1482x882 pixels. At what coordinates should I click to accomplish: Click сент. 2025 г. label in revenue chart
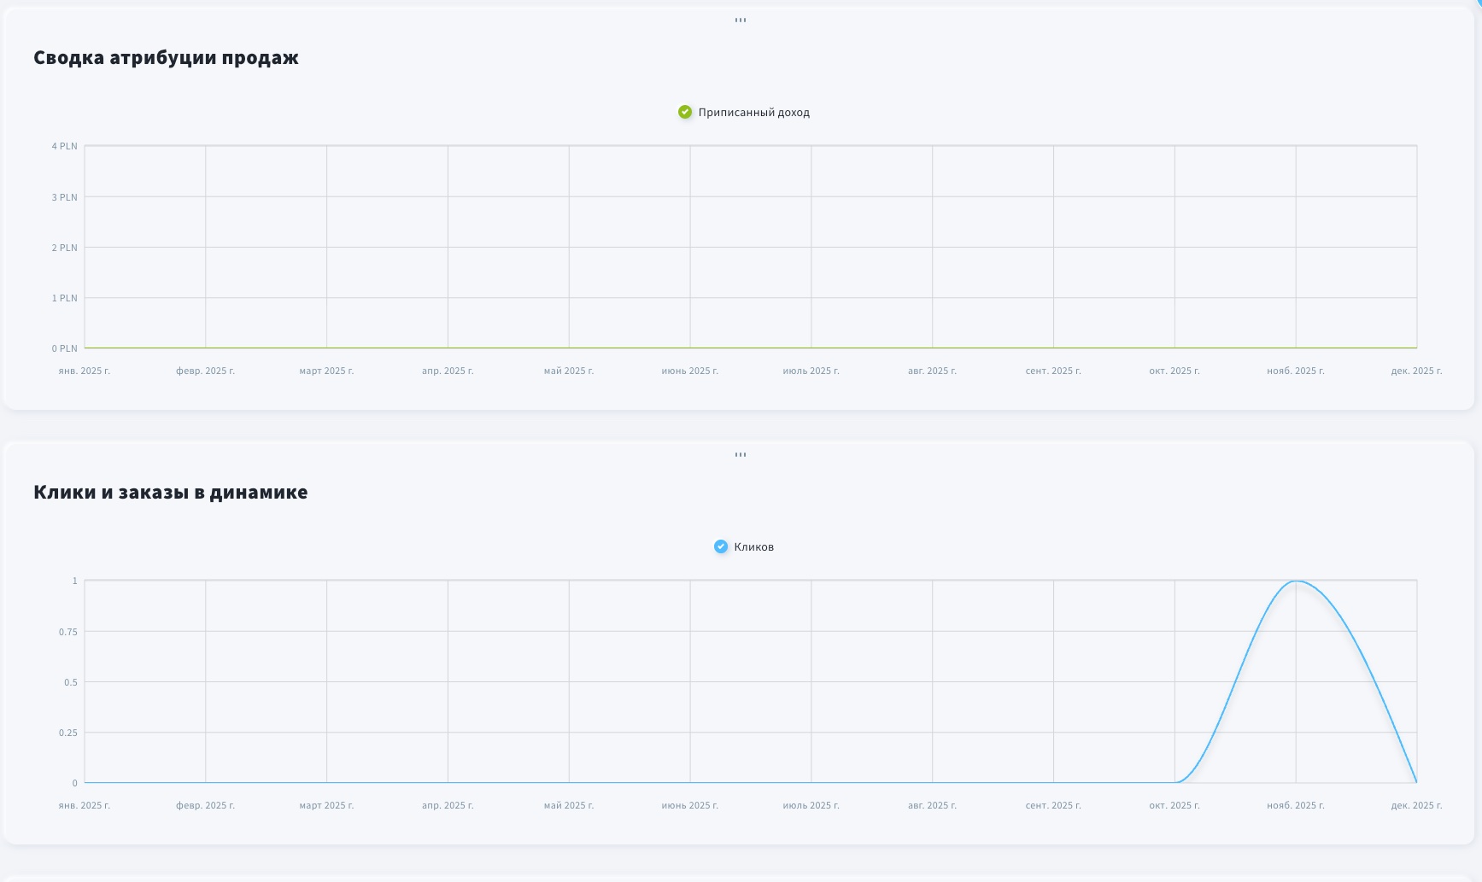point(1053,371)
